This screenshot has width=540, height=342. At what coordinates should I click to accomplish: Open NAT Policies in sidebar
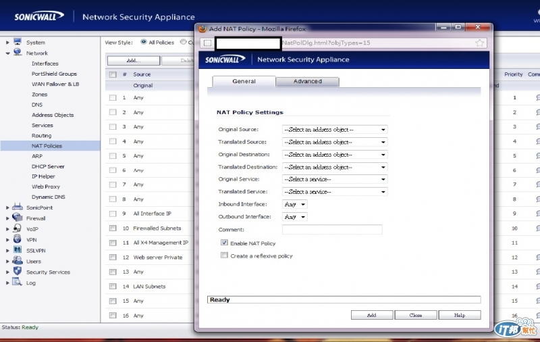(47, 146)
